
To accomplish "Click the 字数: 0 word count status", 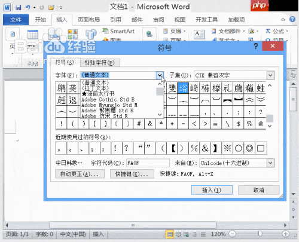I will pos(44,234).
